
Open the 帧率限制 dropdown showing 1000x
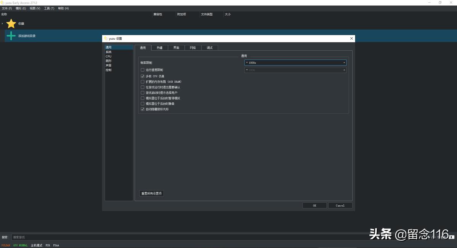[295, 62]
